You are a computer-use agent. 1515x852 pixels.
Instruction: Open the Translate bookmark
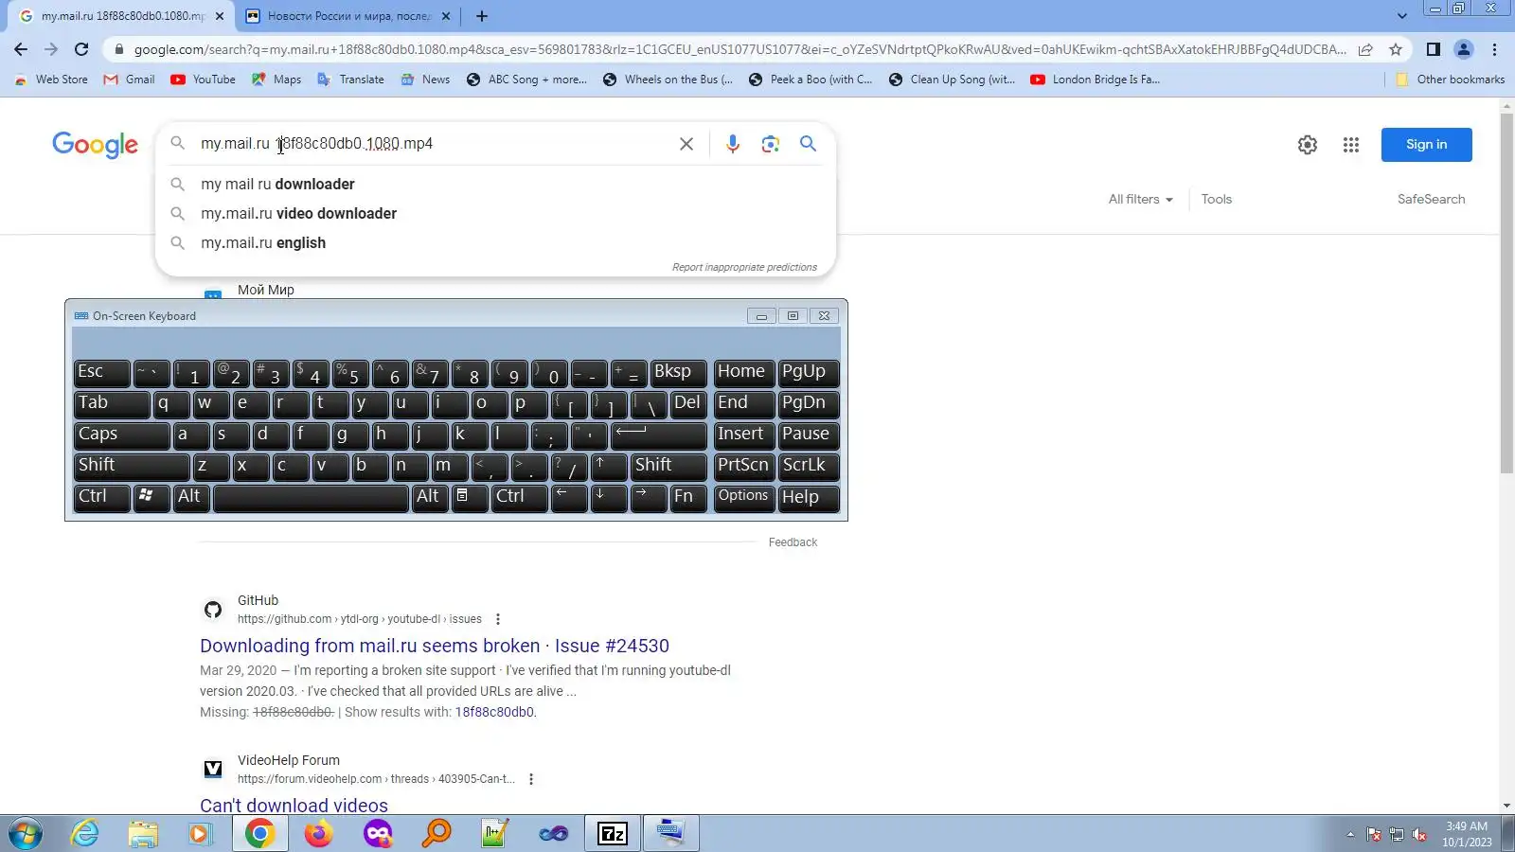tap(351, 80)
